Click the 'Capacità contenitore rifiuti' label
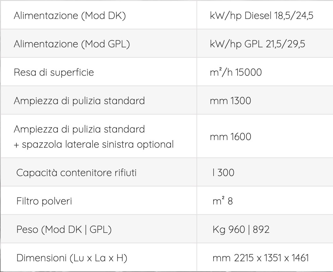Viewport: 333px width, 272px height. click(x=76, y=173)
